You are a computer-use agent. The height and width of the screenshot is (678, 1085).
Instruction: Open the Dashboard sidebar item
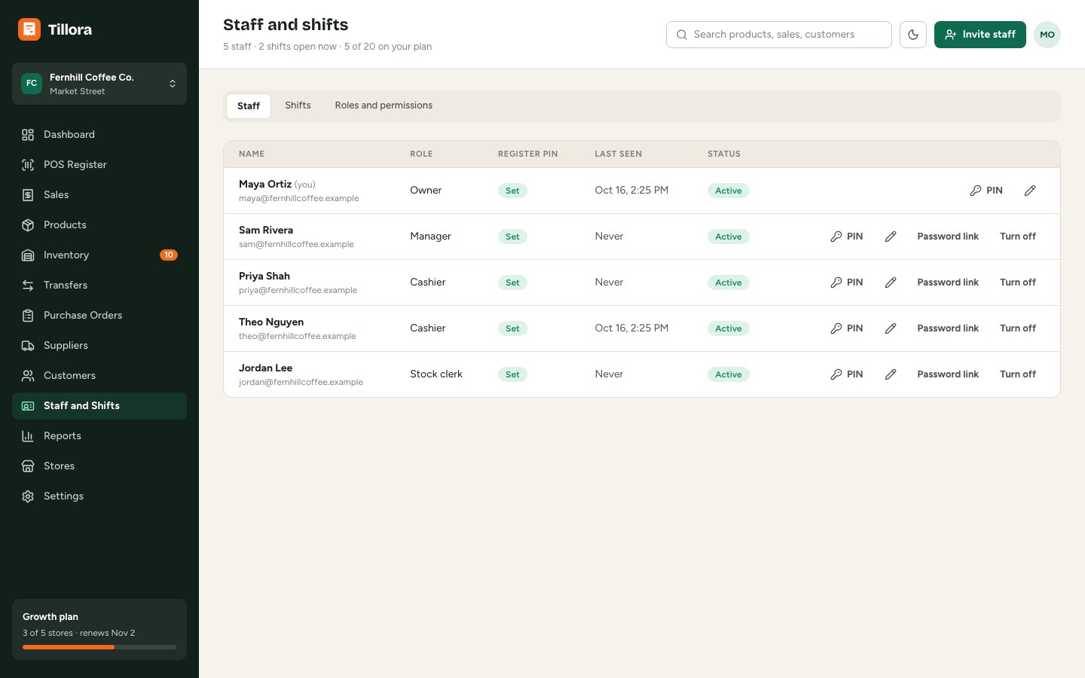(x=99, y=135)
